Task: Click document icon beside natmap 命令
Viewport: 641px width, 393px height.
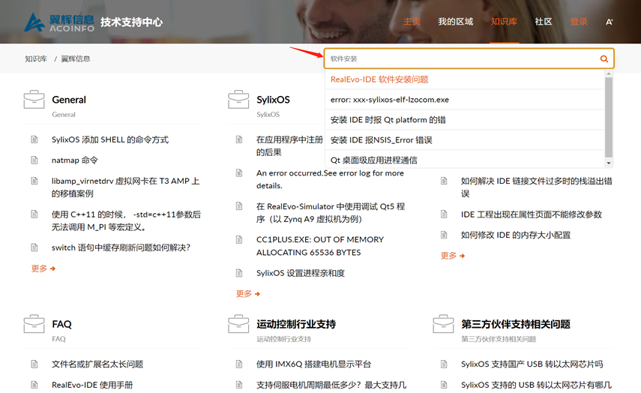Action: [34, 160]
